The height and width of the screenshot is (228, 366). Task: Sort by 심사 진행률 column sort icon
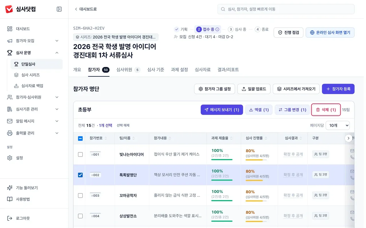(266, 138)
